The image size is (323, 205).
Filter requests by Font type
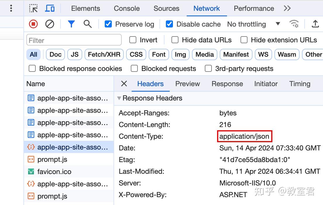pyautogui.click(x=159, y=55)
